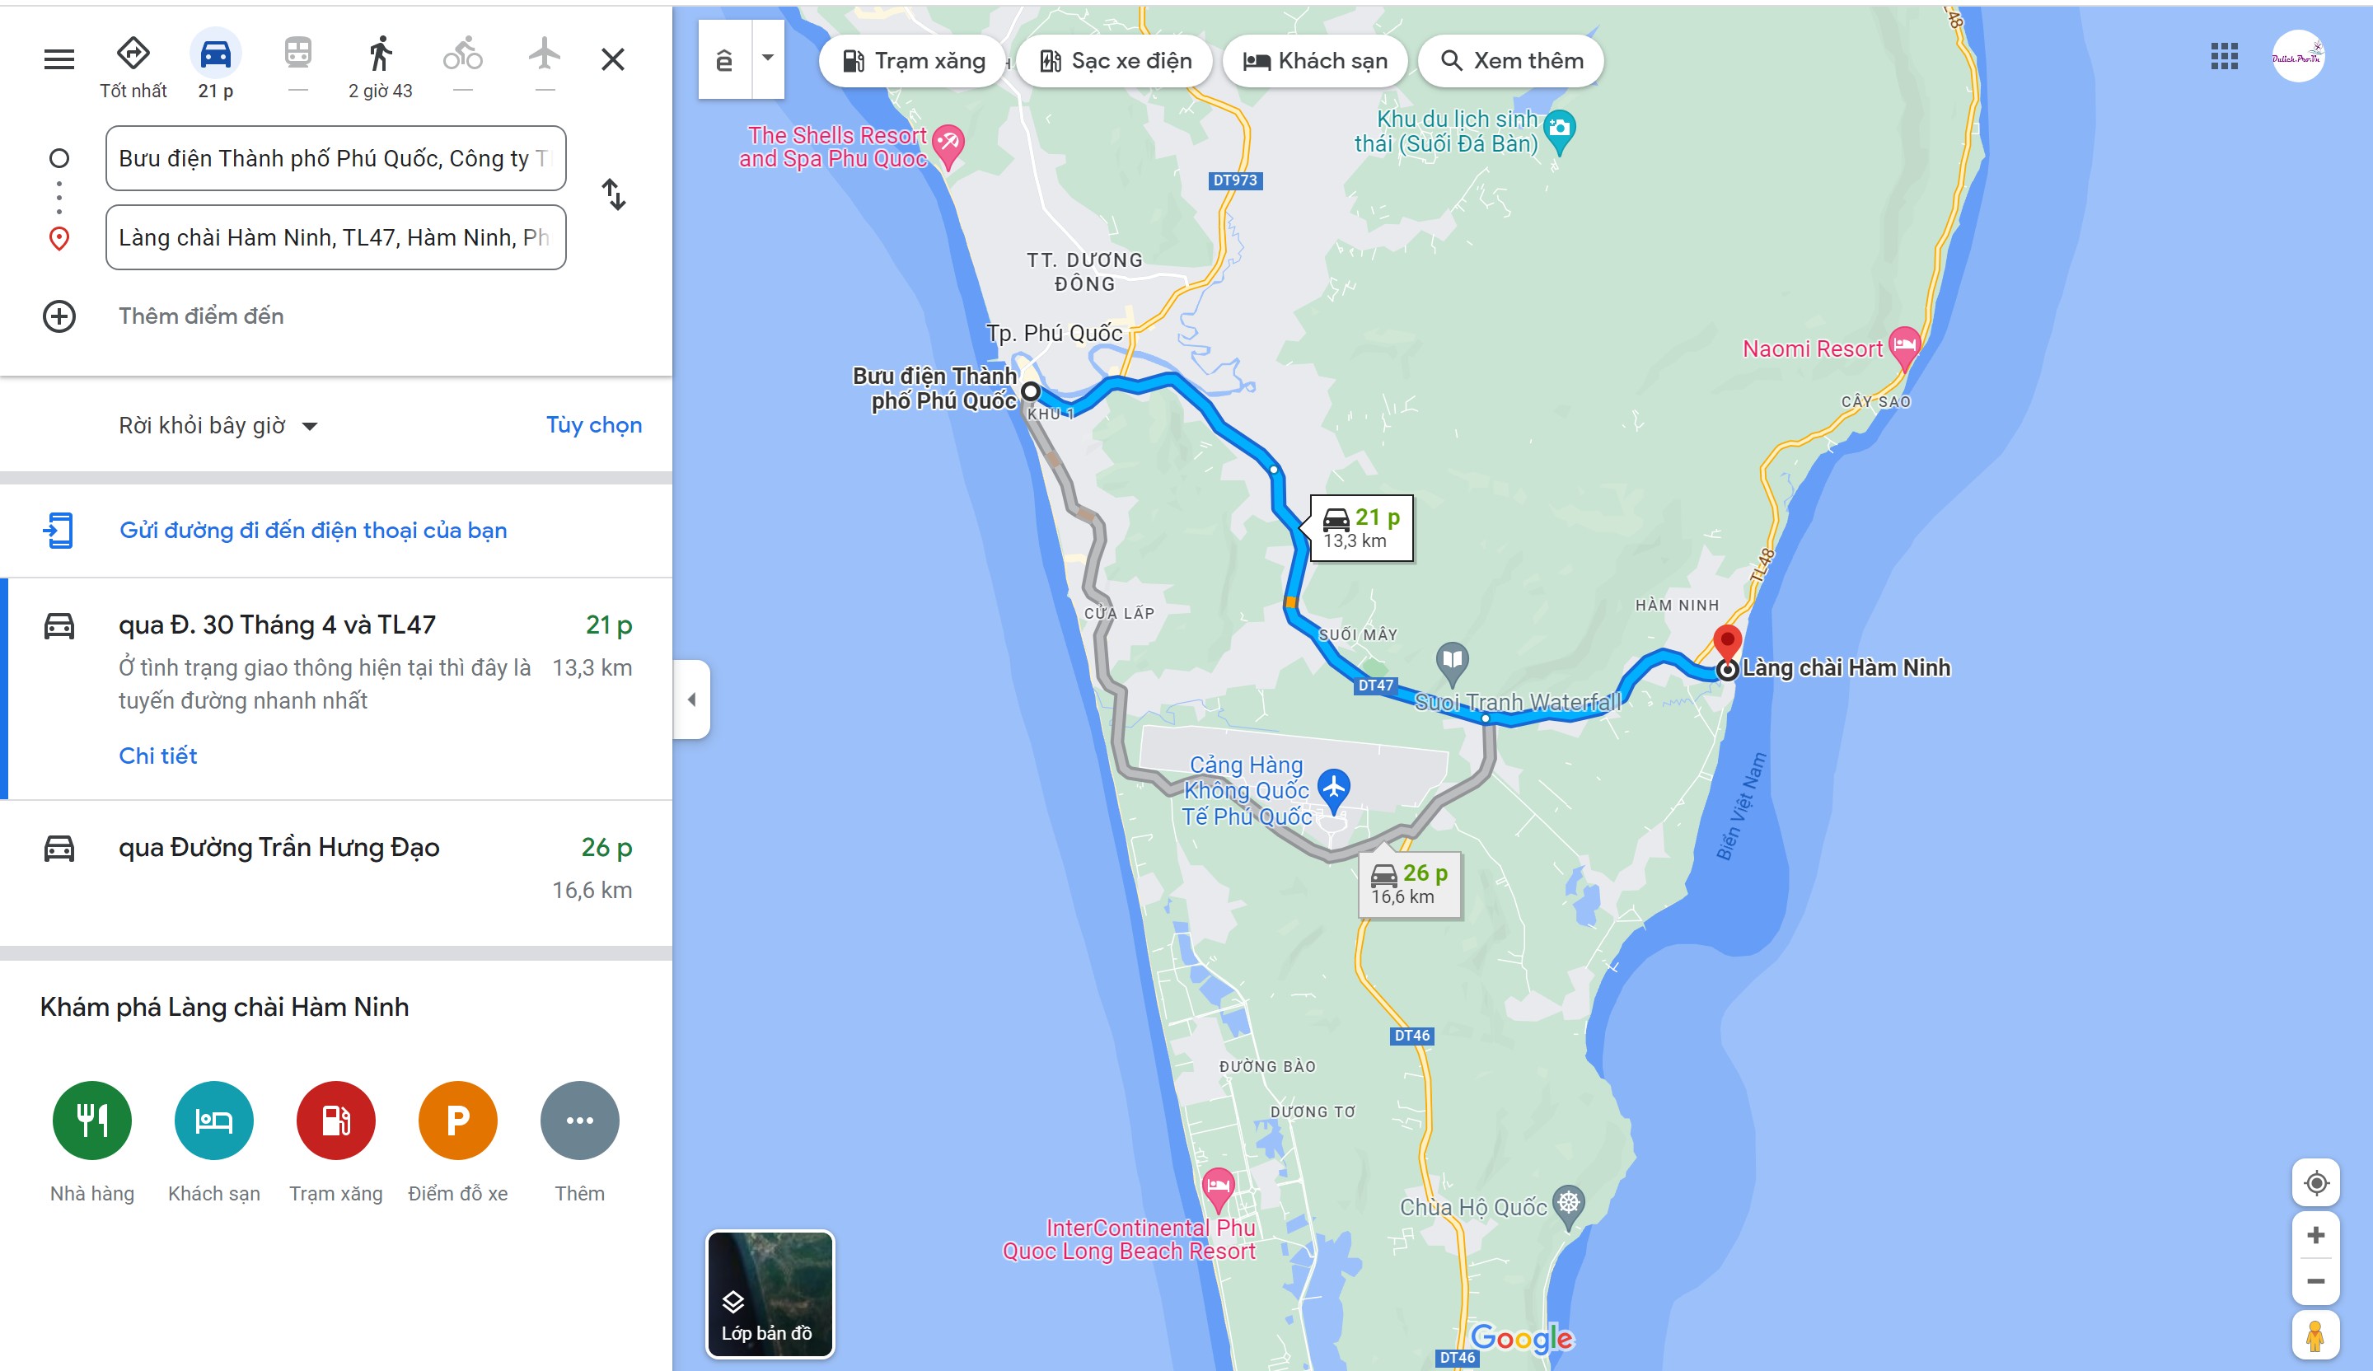
Task: Add a destination with plus icon
Action: coord(59,316)
